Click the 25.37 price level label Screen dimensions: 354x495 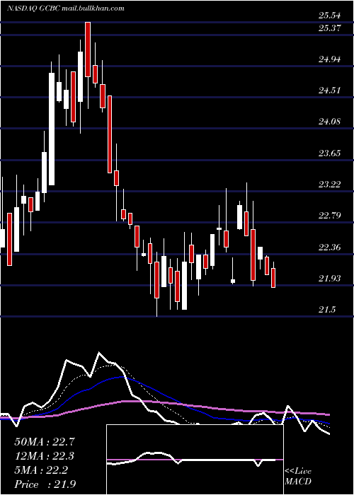pyautogui.click(x=330, y=28)
